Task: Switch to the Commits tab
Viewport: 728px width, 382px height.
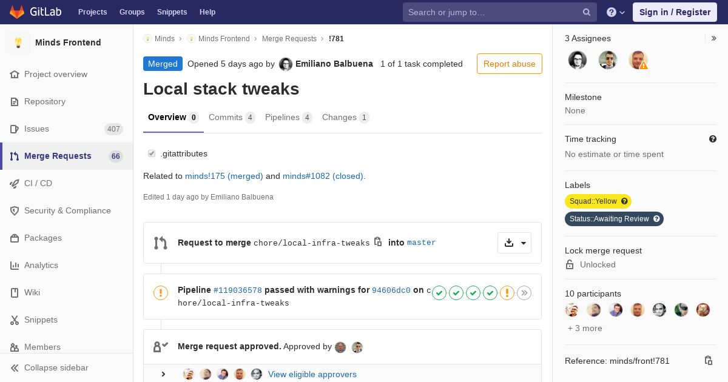Action: 232,118
